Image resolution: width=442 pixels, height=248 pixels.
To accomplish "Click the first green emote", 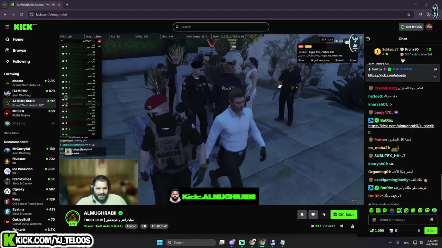I will [371, 210].
